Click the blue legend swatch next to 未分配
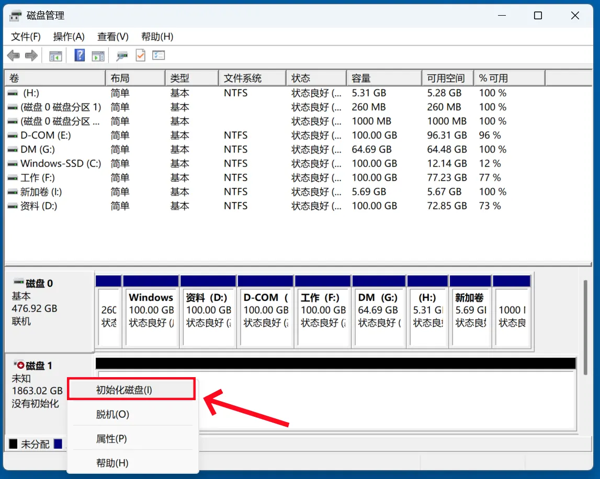Screen dimensions: 600x479 pos(58,444)
